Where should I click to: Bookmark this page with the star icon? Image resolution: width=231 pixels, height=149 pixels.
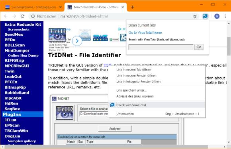pyautogui.click(x=195, y=16)
